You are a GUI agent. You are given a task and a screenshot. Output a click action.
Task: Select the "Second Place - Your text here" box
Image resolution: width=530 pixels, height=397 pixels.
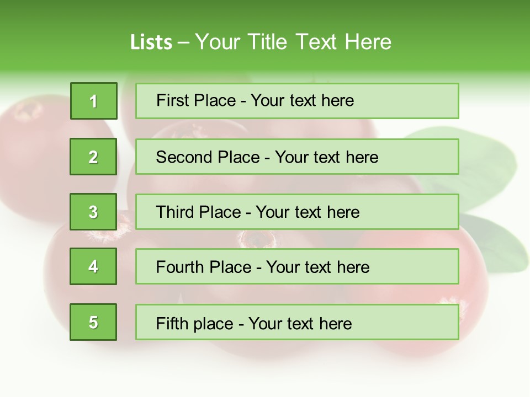click(297, 157)
